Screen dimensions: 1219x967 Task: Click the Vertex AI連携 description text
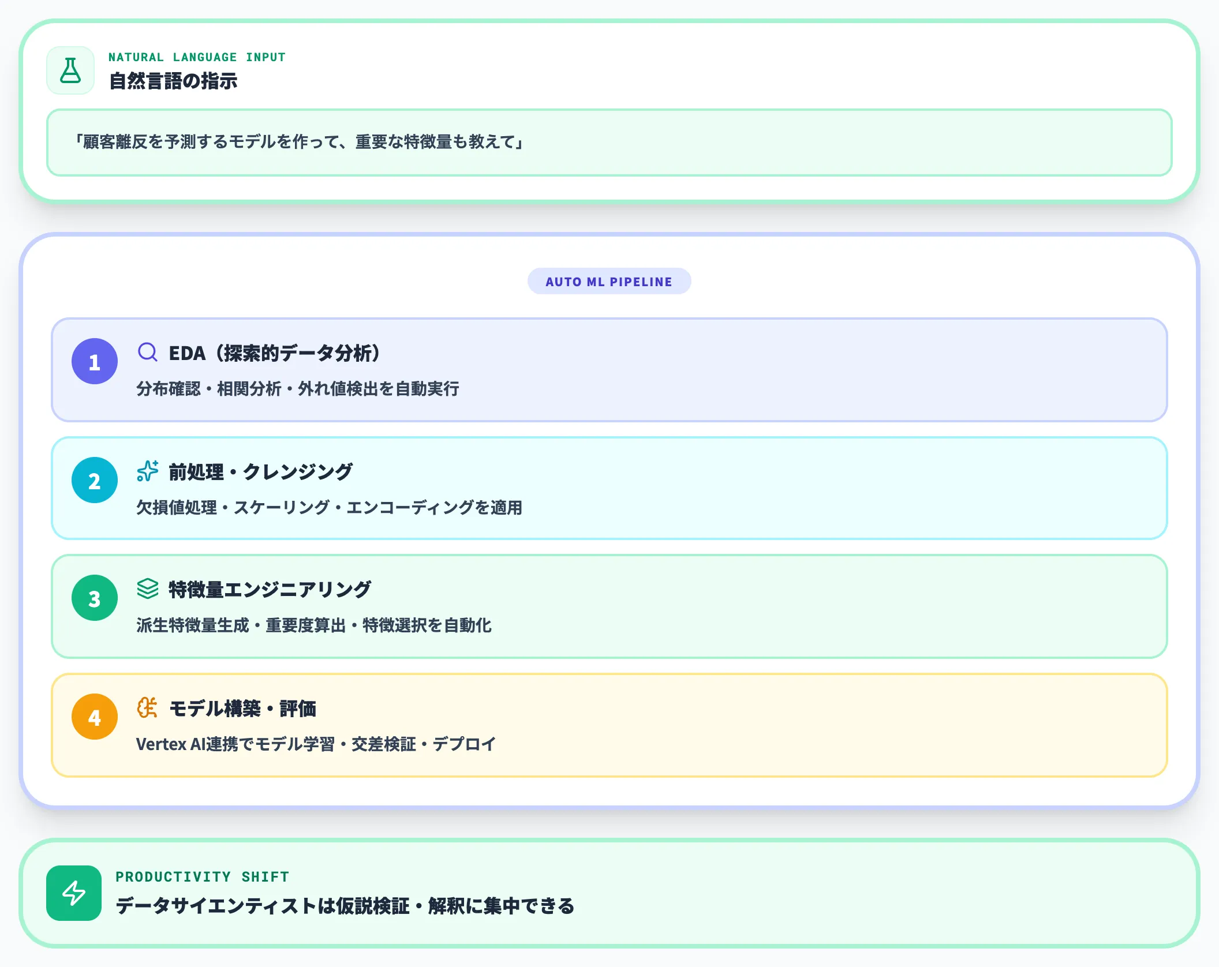click(x=316, y=744)
